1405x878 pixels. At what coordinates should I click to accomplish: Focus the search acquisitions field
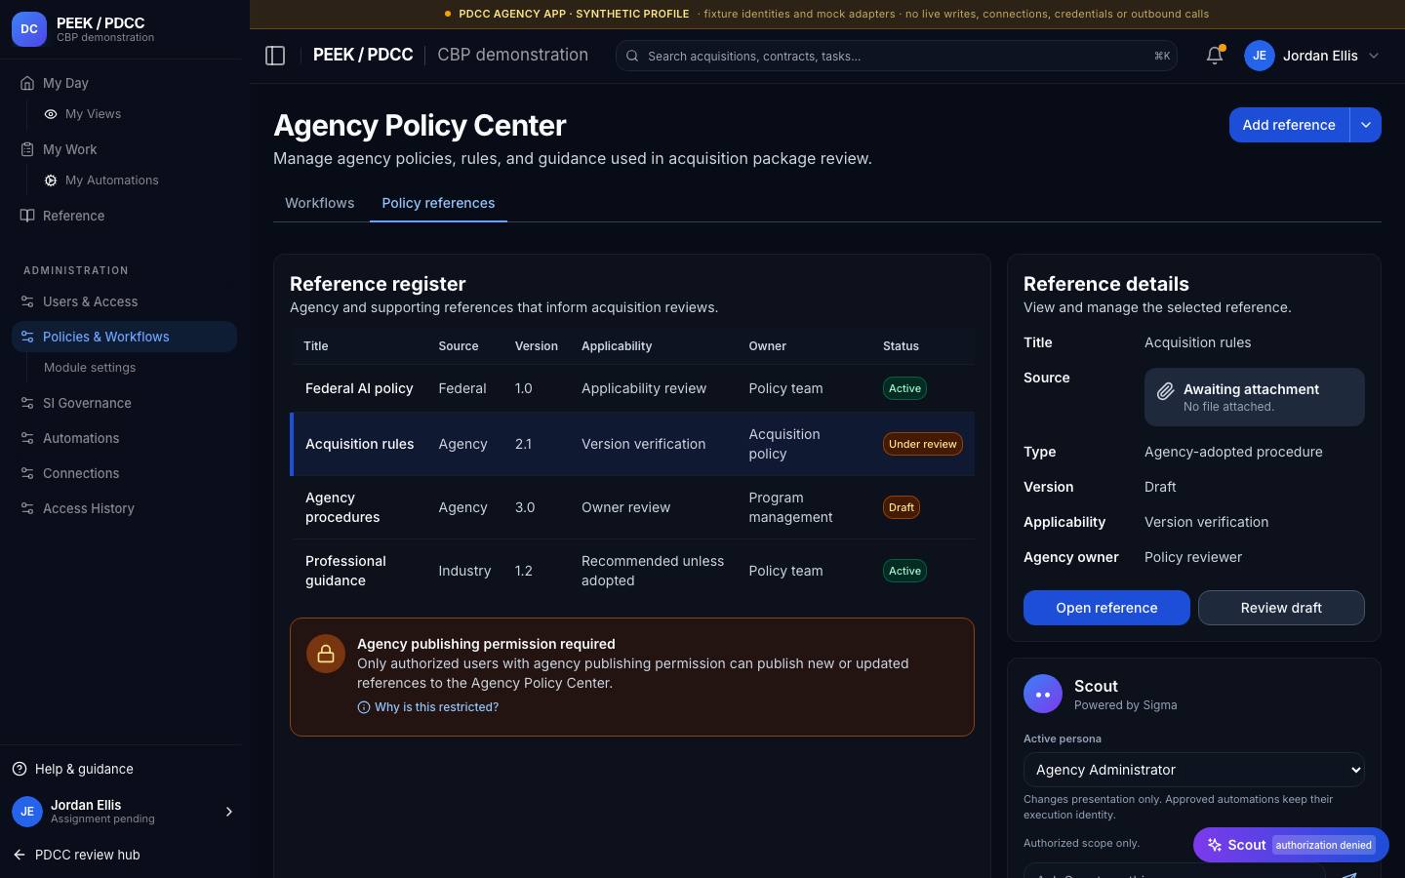coord(896,56)
